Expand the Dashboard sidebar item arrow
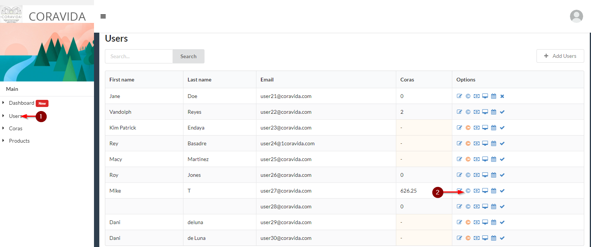Image resolution: width=591 pixels, height=247 pixels. [3, 102]
